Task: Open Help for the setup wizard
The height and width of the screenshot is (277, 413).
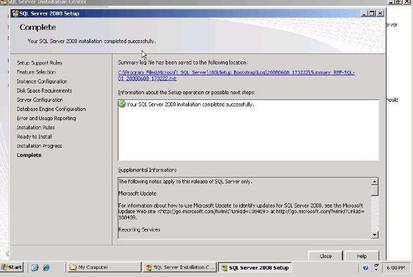Action: [x=361, y=256]
